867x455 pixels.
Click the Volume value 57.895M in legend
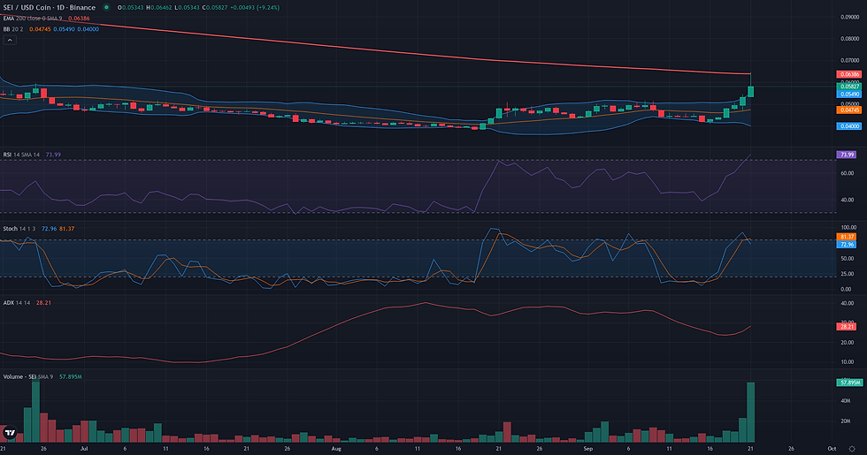pyautogui.click(x=71, y=376)
